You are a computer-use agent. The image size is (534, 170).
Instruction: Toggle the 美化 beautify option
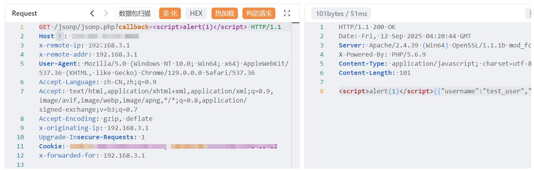[x=170, y=13]
